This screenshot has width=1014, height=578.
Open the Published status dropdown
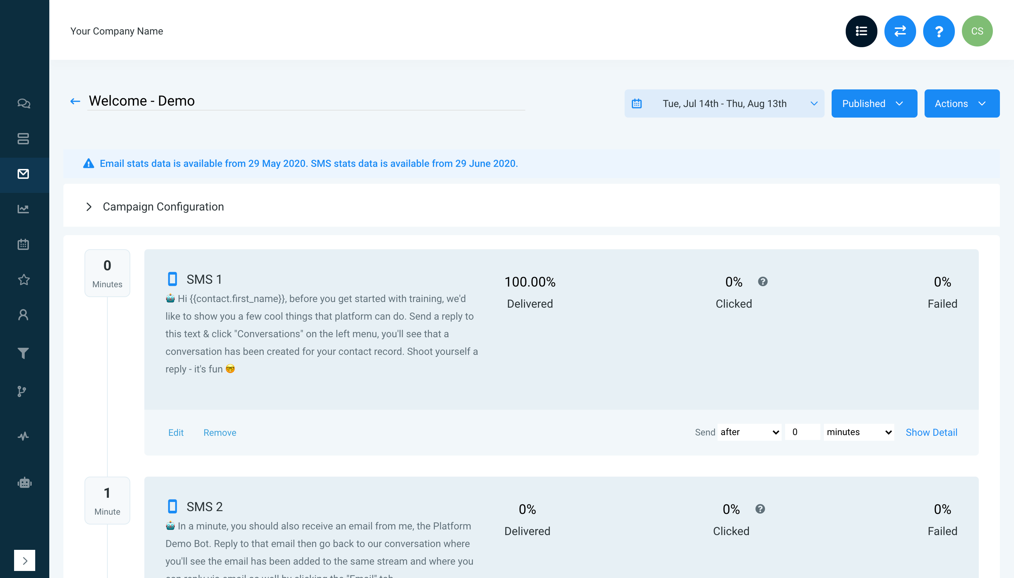(x=874, y=103)
